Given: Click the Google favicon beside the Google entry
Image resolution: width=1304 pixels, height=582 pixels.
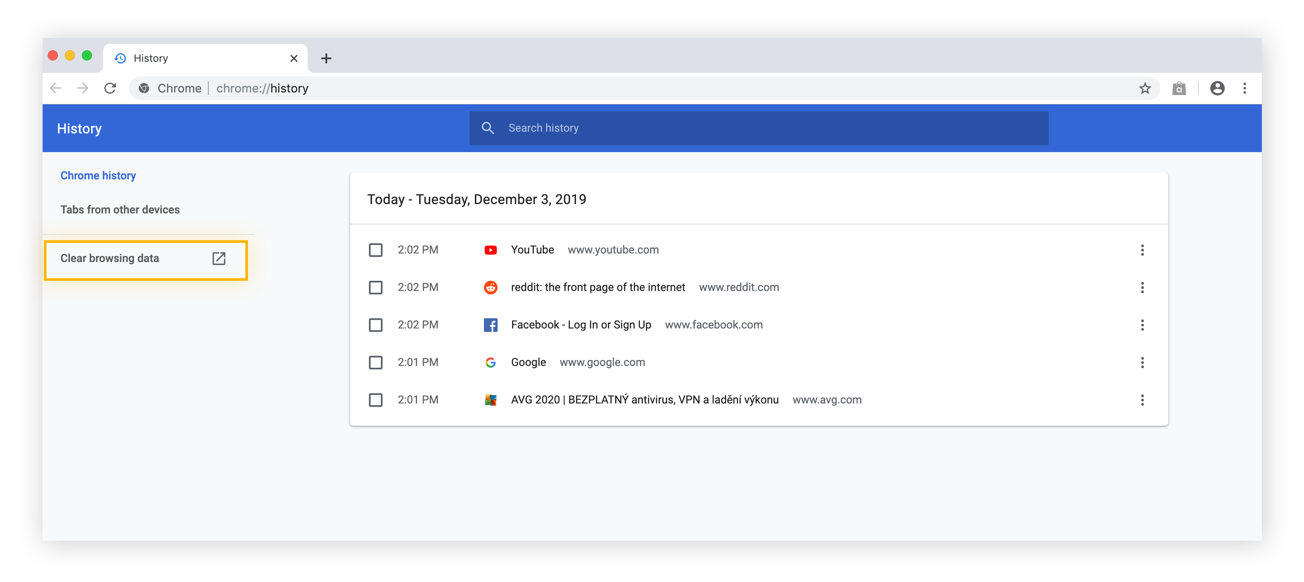Looking at the screenshot, I should 490,362.
